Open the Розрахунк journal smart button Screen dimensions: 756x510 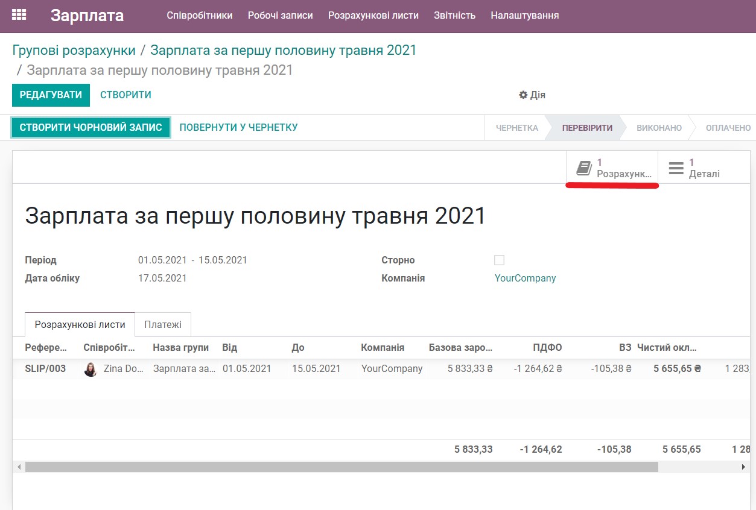[611, 166]
